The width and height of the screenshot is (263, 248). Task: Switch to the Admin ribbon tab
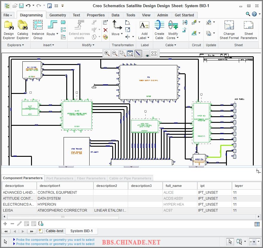(162, 15)
